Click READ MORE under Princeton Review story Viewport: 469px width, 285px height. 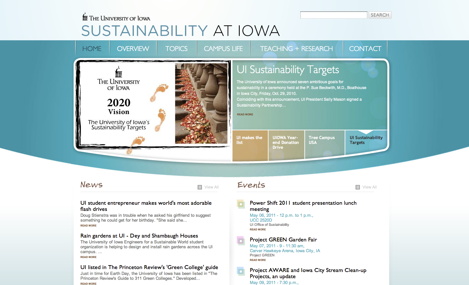click(88, 284)
